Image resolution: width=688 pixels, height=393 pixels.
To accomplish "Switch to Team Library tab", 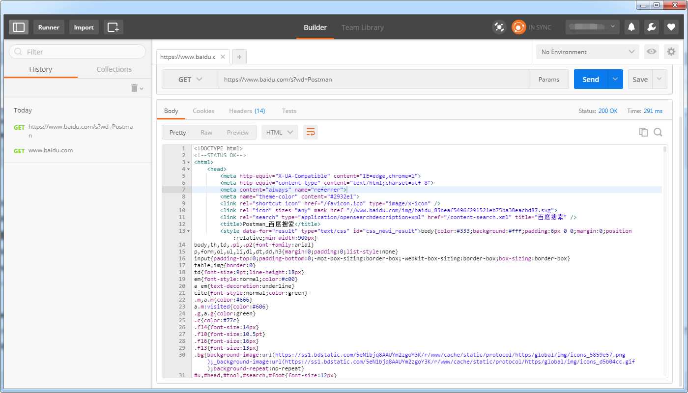I will point(363,28).
